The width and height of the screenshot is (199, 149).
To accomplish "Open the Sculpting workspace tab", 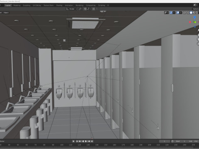I will [27, 5].
